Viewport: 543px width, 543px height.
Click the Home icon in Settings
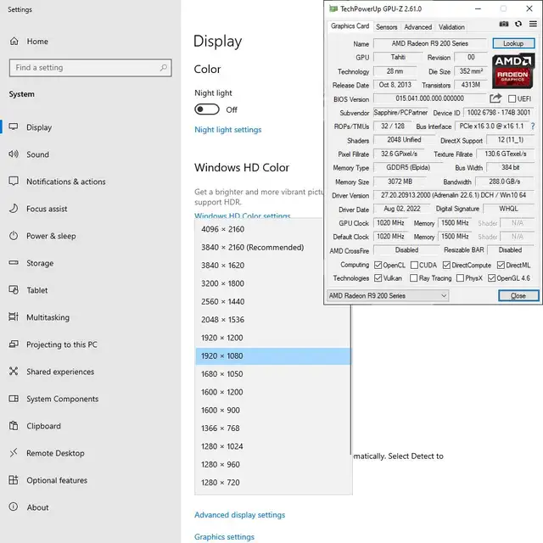(14, 42)
